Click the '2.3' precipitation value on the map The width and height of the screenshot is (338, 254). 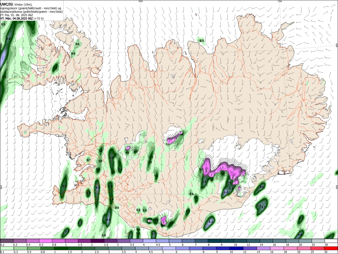(88, 193)
